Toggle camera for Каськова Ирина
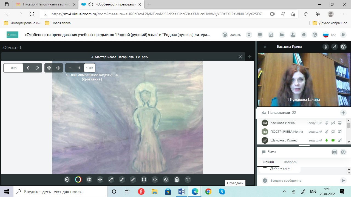The image size is (351, 197). 333,123
